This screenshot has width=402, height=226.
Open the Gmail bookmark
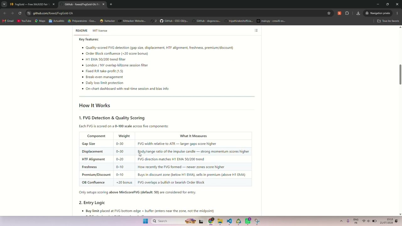[8, 21]
